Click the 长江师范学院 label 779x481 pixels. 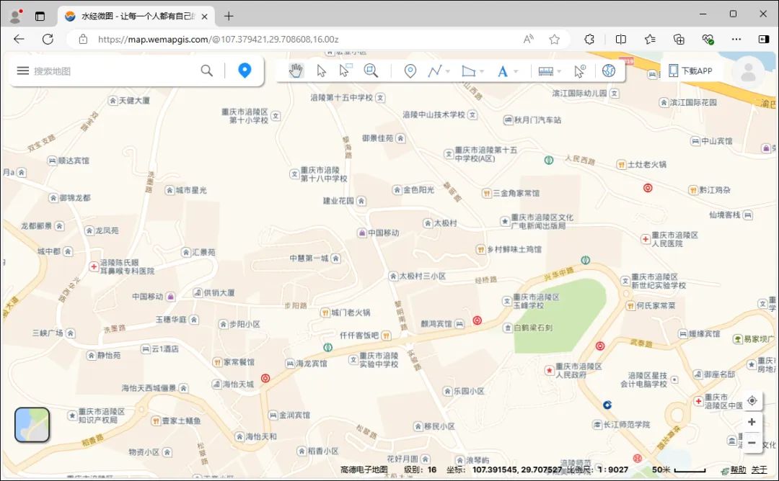[x=627, y=424]
